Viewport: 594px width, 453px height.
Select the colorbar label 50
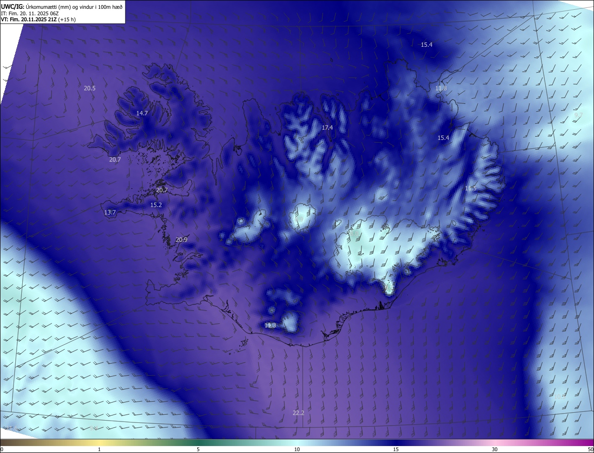[x=590, y=449]
